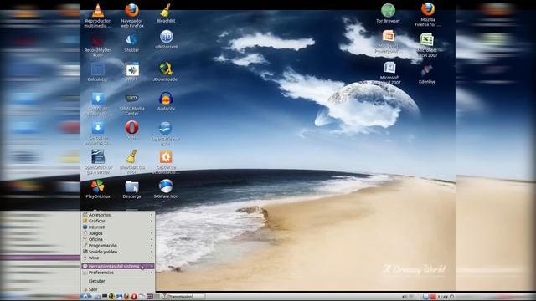Viewport: 536px width, 301px height.
Task: Choose Ejecutar in the start menu
Action: [118, 281]
